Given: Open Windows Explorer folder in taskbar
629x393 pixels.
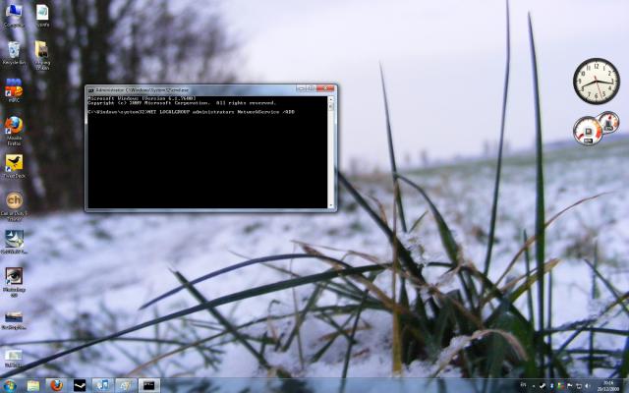Looking at the screenshot, I should click(x=33, y=385).
